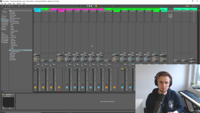Toggle the orange computer MIDI keyboard icon
The image size is (200, 113).
[187, 6]
